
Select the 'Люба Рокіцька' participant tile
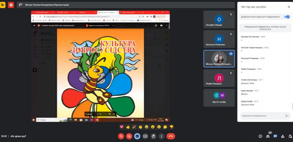pyautogui.click(x=219, y=78)
